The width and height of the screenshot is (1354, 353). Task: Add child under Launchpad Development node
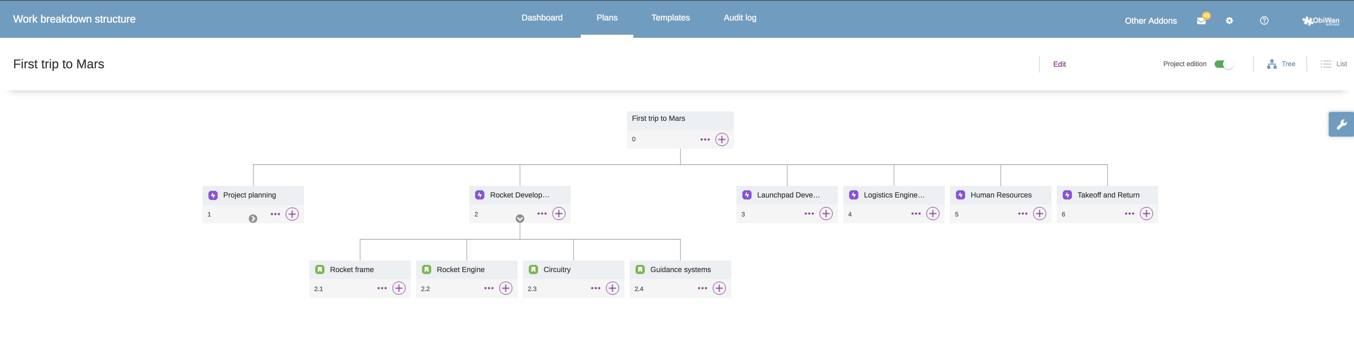click(x=826, y=214)
